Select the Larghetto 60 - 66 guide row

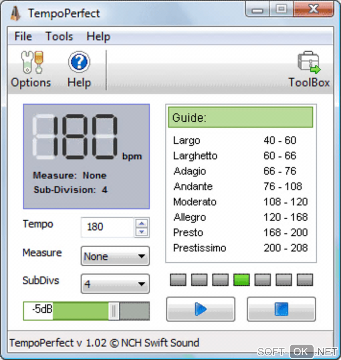click(x=241, y=156)
